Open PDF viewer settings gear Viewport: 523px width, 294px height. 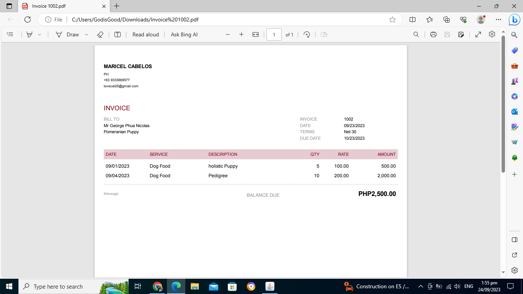pyautogui.click(x=492, y=34)
